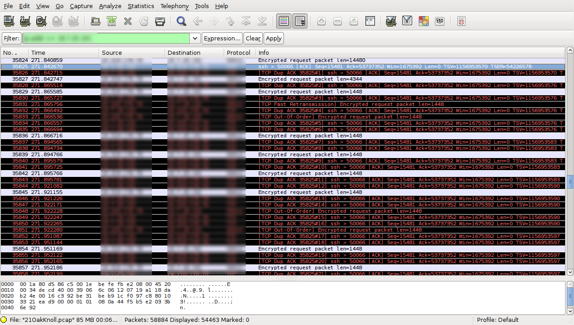Start a new live capture
Viewport: 574px width, 325px height.
[41, 21]
